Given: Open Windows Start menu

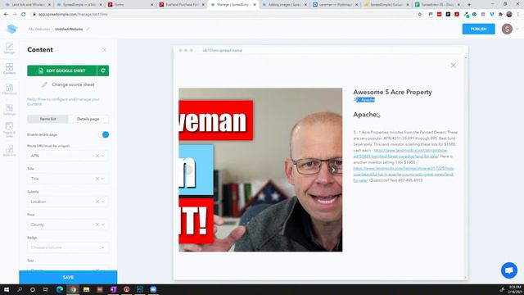Looking at the screenshot, I should click(x=7, y=289).
